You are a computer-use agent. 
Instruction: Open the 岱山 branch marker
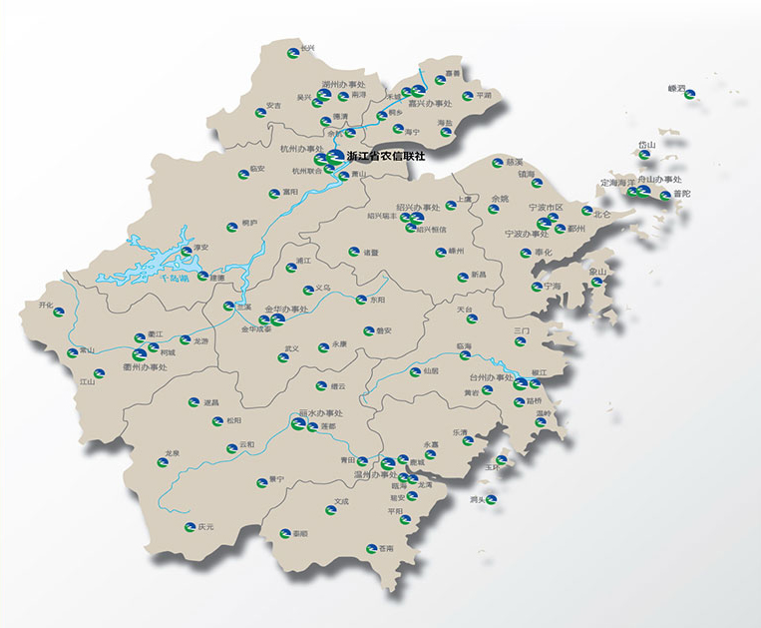click(644, 155)
